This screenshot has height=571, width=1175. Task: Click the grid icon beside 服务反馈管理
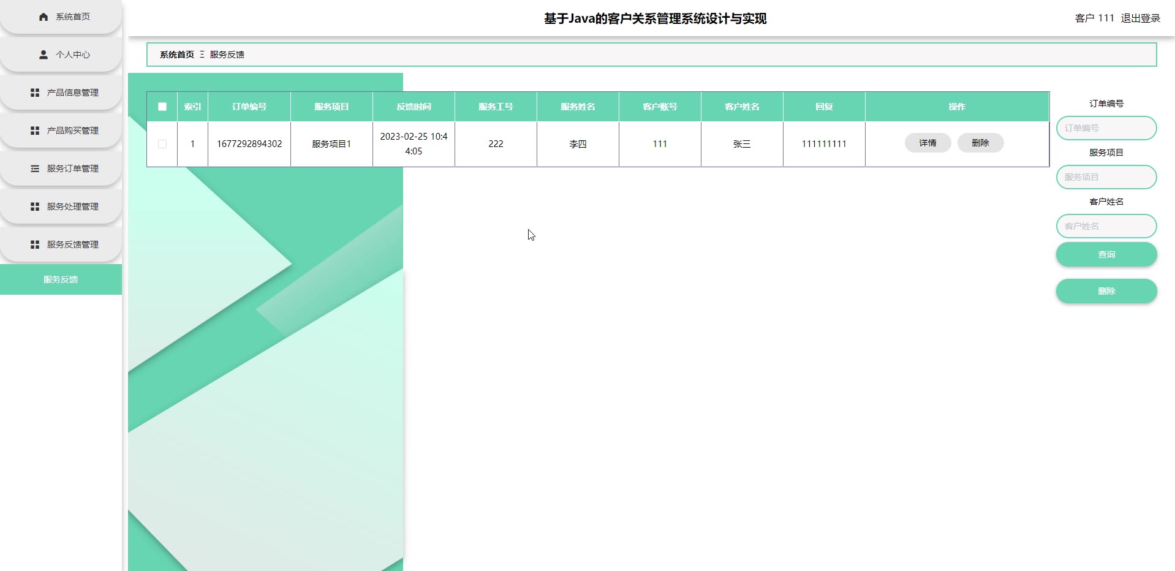[35, 244]
